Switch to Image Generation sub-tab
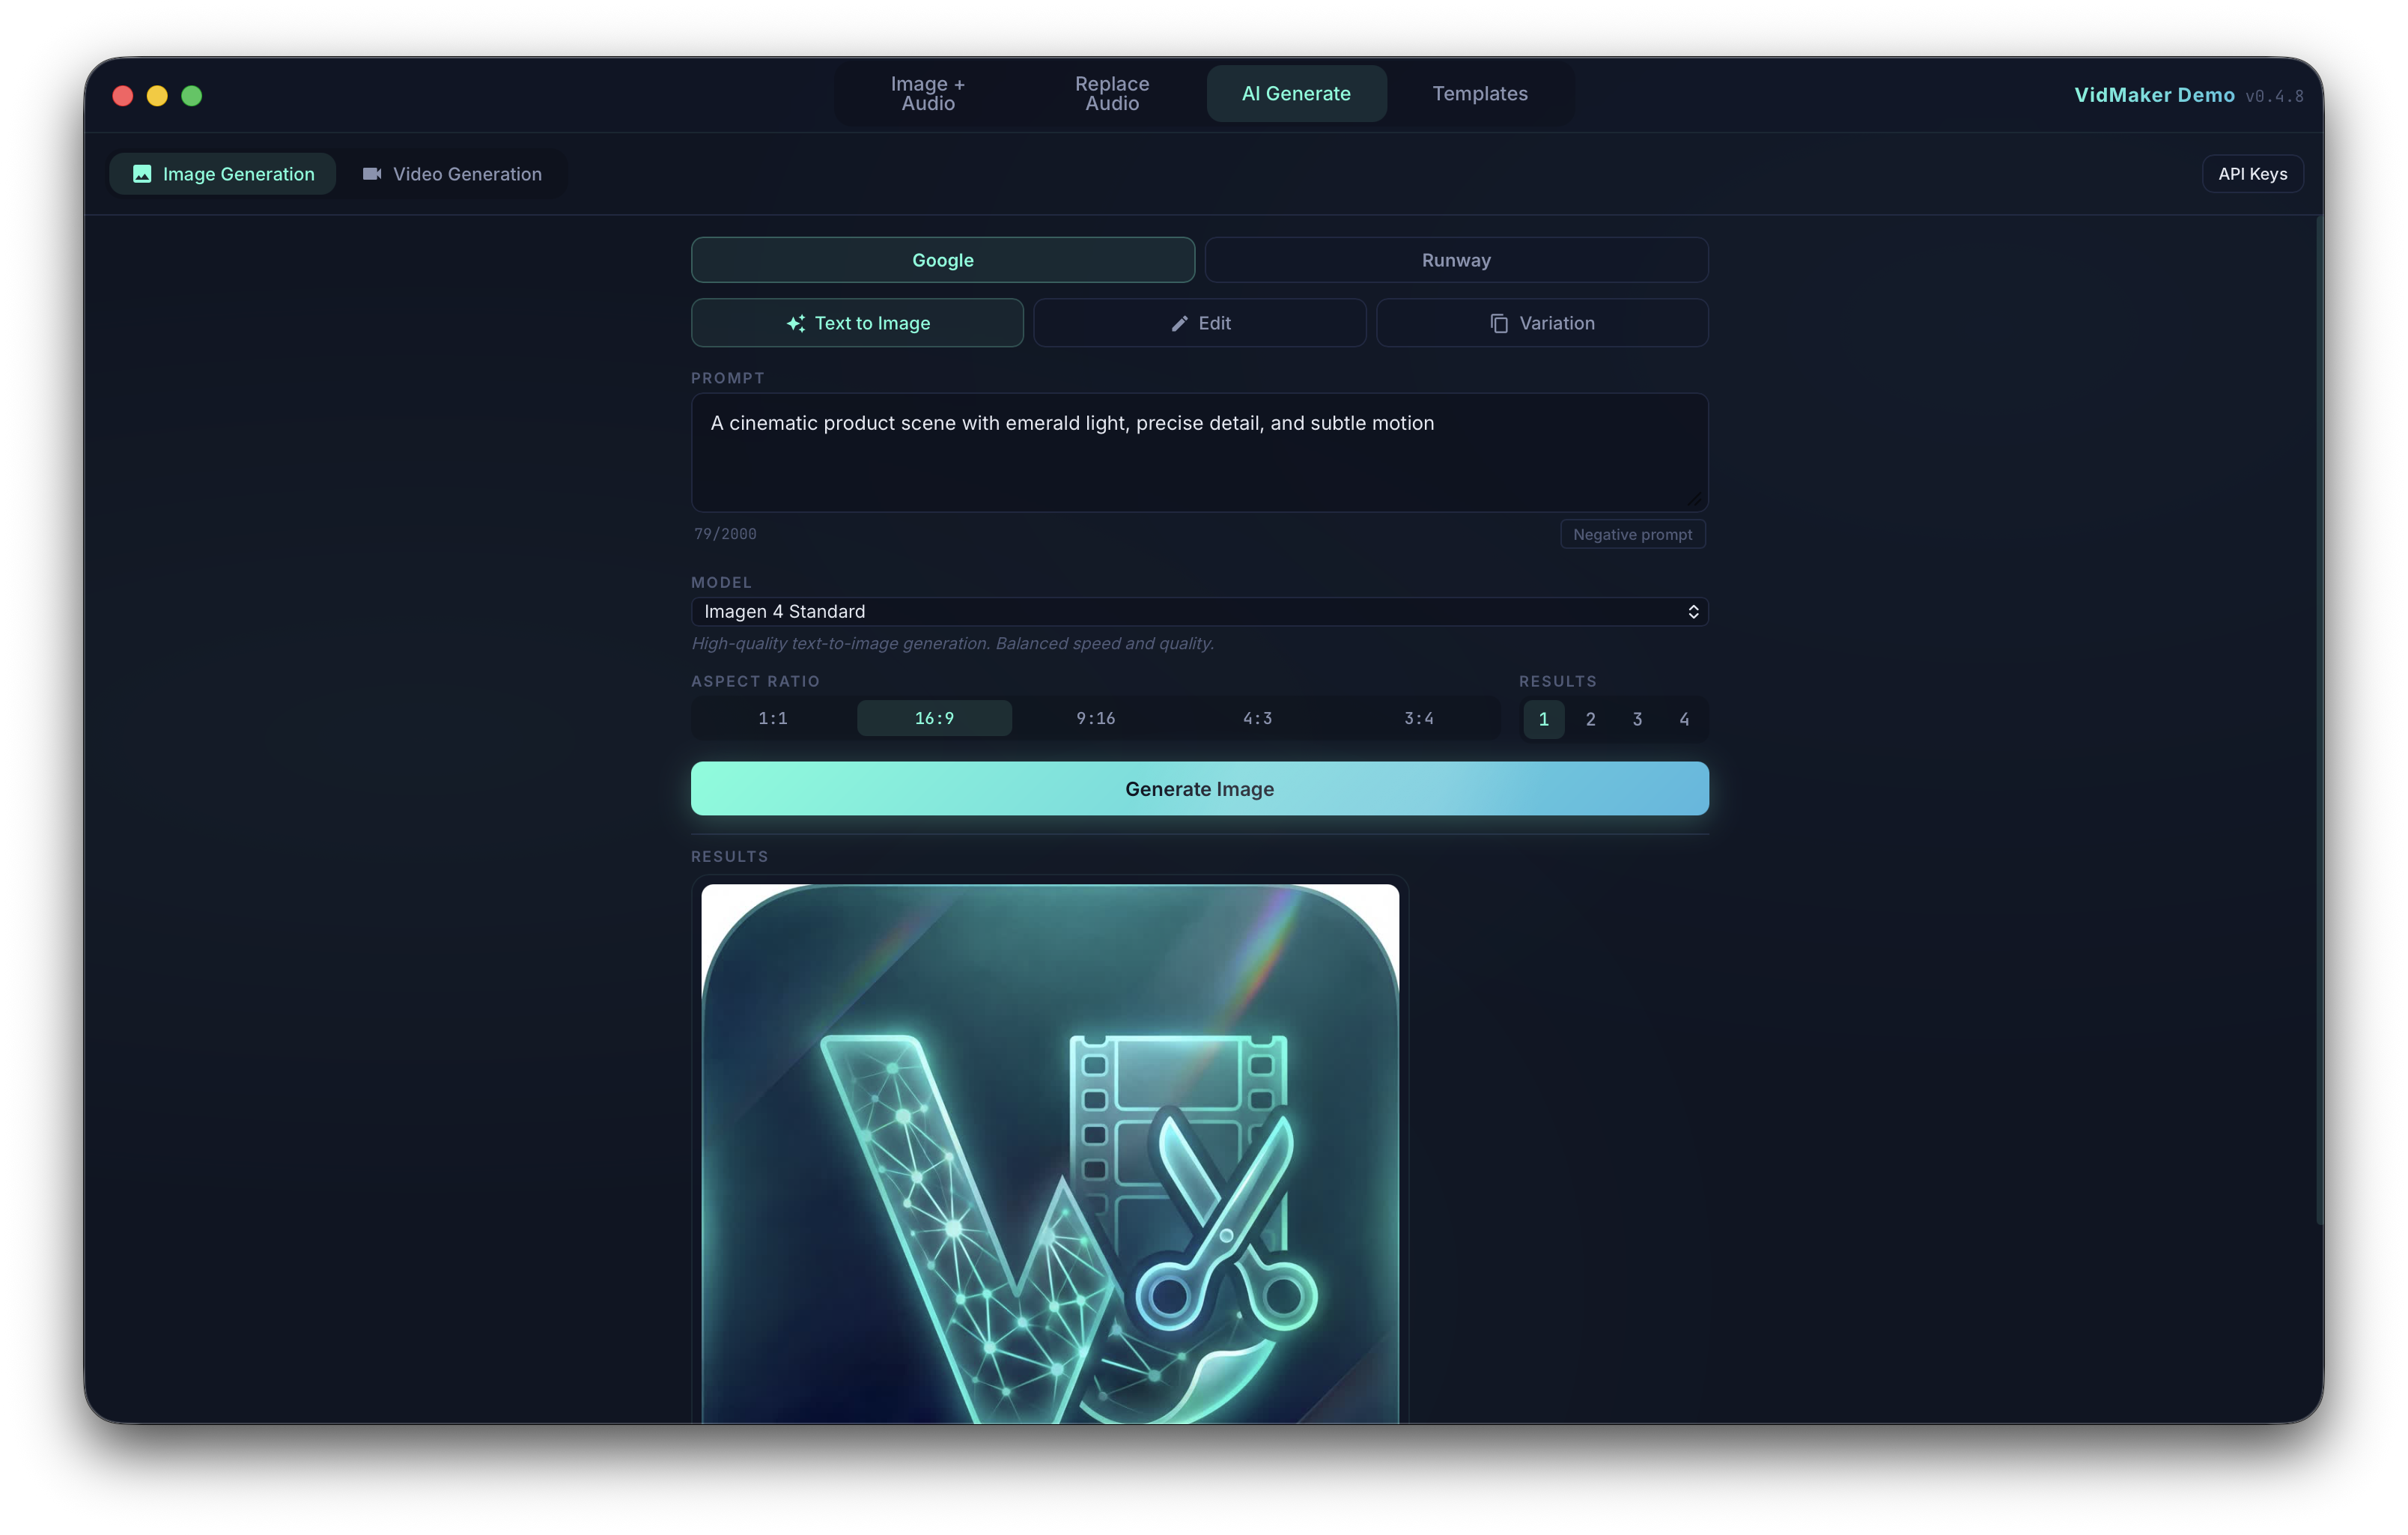2408x1535 pixels. tap(223, 174)
